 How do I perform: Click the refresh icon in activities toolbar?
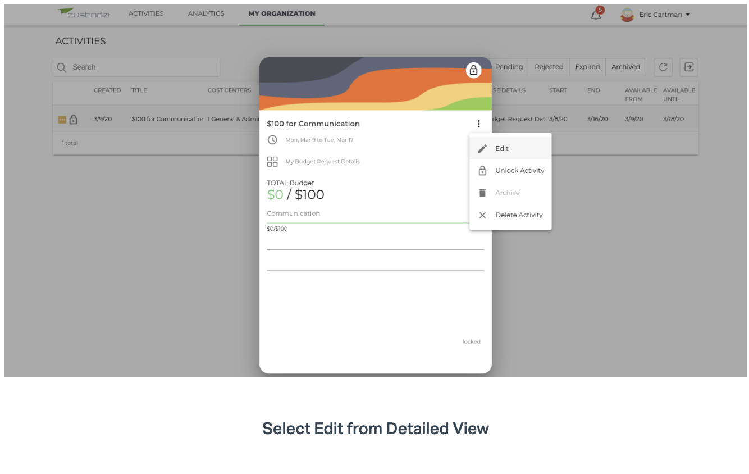[x=663, y=67]
